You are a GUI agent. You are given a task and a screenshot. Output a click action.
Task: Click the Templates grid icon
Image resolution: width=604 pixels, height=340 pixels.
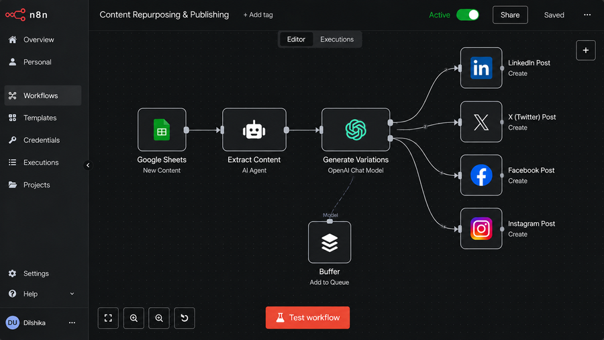[x=12, y=118]
